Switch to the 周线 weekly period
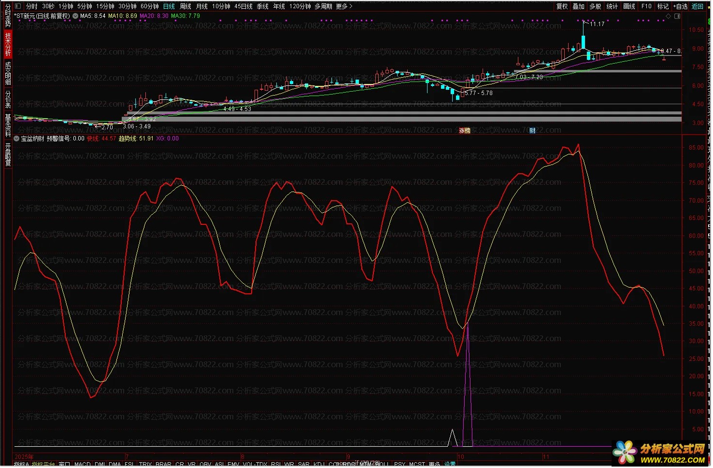 pos(185,6)
